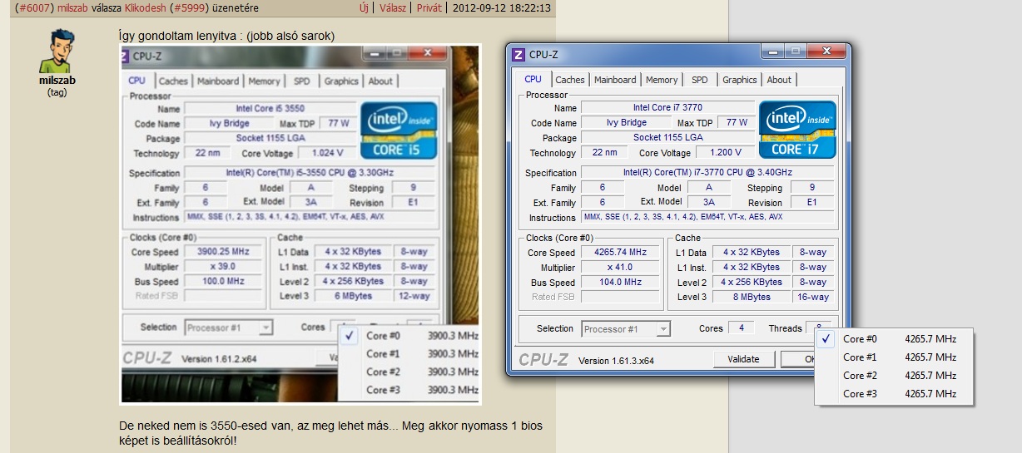Click the Instructions field in the i7 CPU-Z window
The width and height of the screenshot is (1022, 453).
tap(708, 218)
